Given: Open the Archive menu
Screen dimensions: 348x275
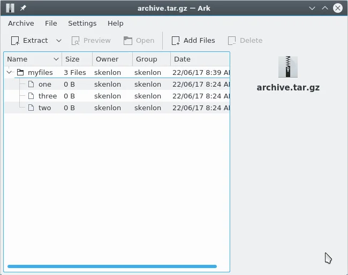Looking at the screenshot, I should (x=21, y=24).
